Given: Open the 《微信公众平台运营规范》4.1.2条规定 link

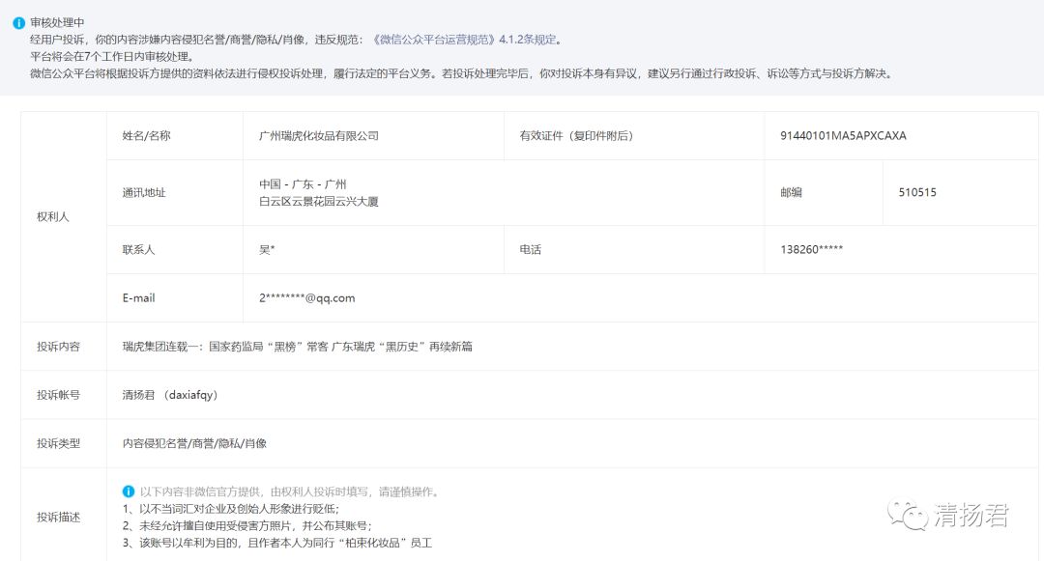Looking at the screenshot, I should tap(462, 40).
